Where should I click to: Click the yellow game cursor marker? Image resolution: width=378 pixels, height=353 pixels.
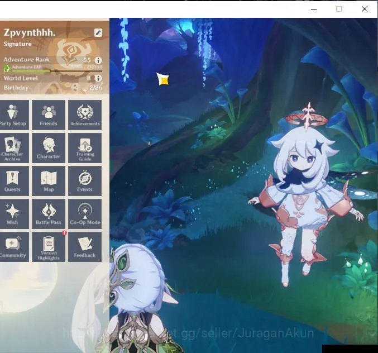(x=162, y=79)
